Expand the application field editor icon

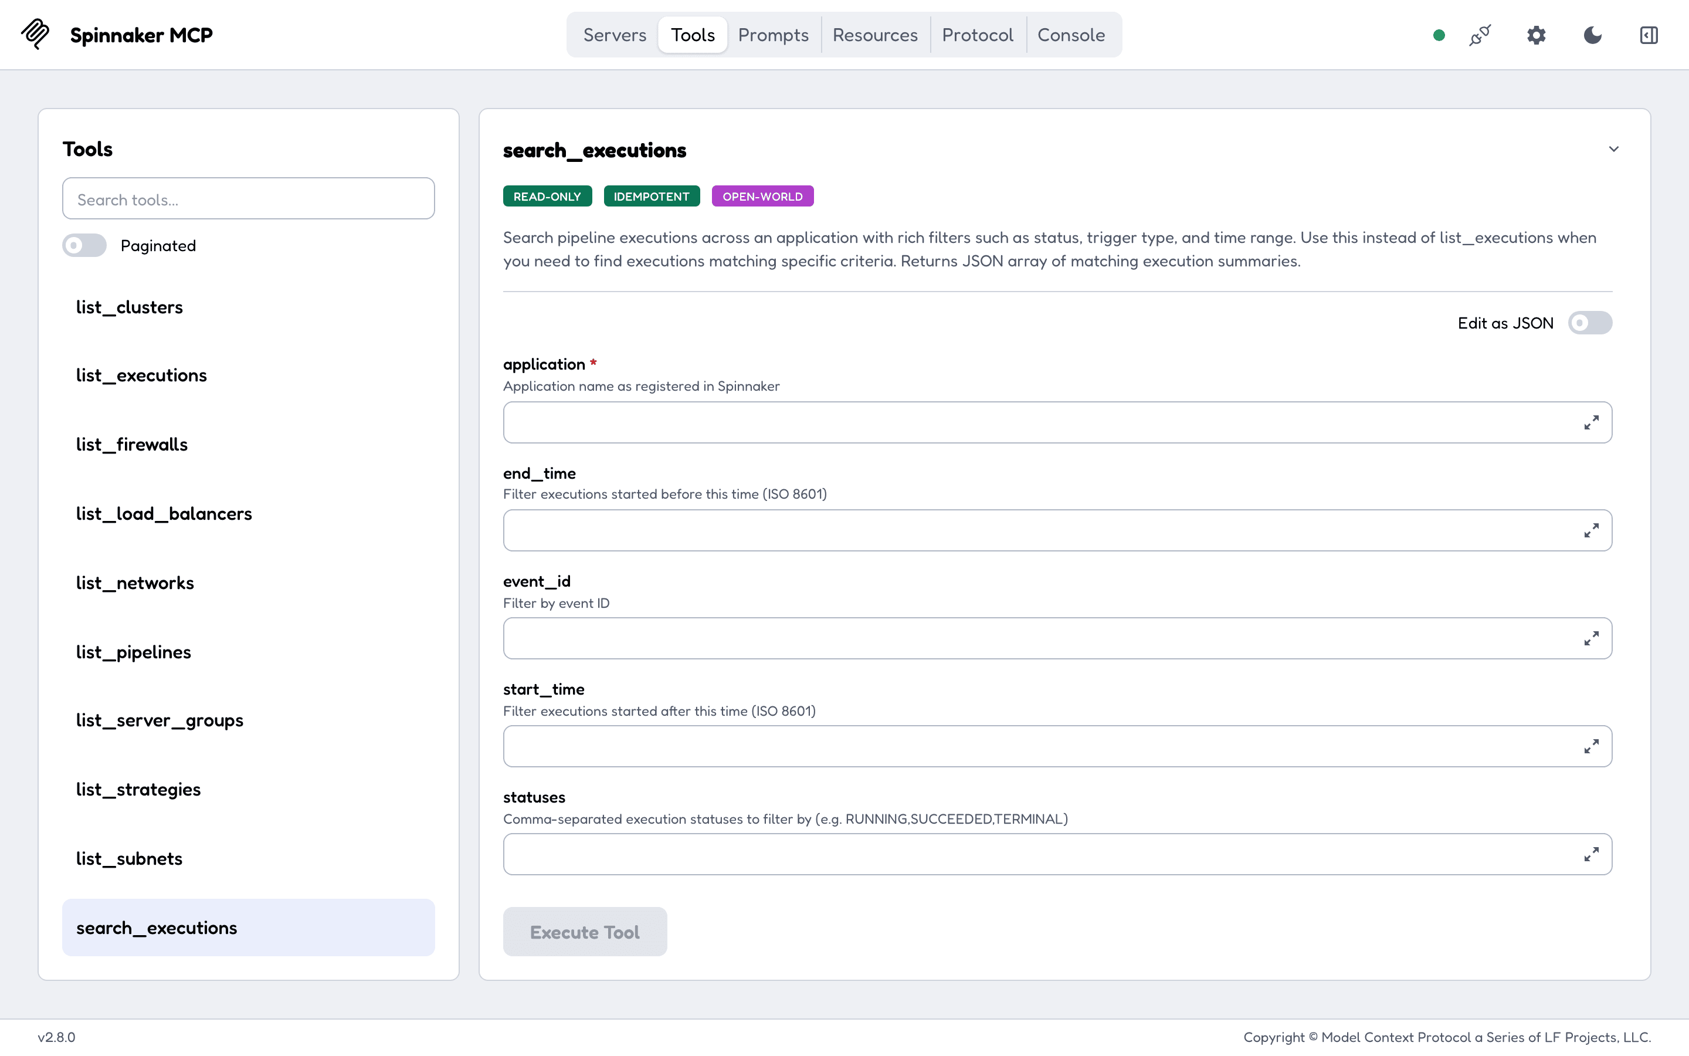[x=1591, y=422]
